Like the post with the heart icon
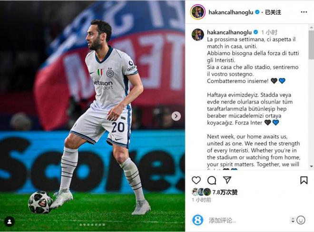 (196, 180)
